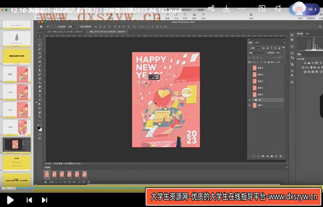Expand status bar info arrow
Image resolution: width=323 pixels, height=207 pixels.
82,164
